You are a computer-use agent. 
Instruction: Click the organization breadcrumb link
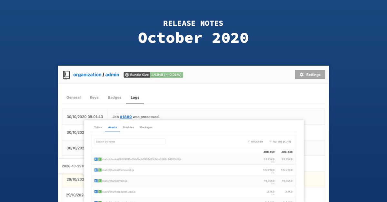click(x=87, y=74)
